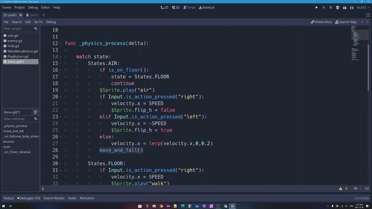Screen dimensions: 372x209
Task: Jump to _on_fallzone_body_entered method
Action: (21, 136)
